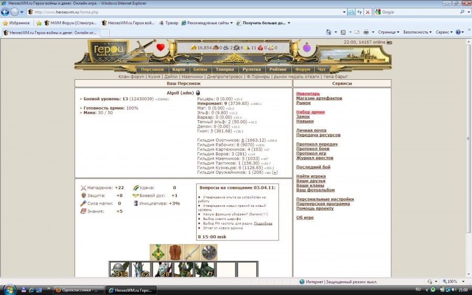This screenshot has width=472, height=295.
Task: Click the Нападение crossed swords icon
Action: pyautogui.click(x=83, y=188)
